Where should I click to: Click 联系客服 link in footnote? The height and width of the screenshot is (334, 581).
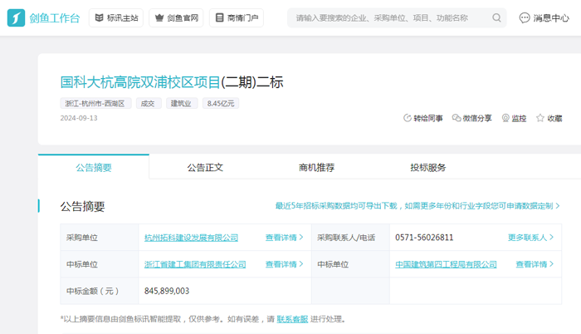(x=292, y=319)
